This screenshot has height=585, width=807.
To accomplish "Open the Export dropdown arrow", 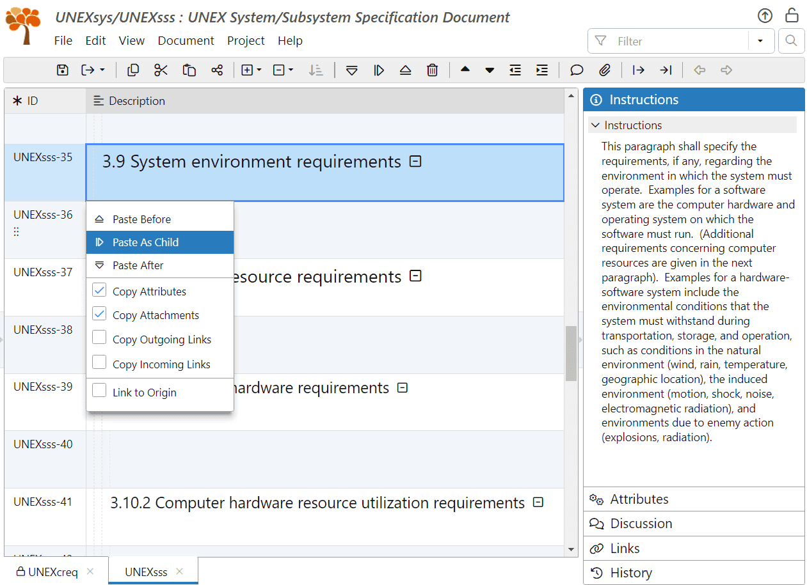I will pyautogui.click(x=102, y=70).
